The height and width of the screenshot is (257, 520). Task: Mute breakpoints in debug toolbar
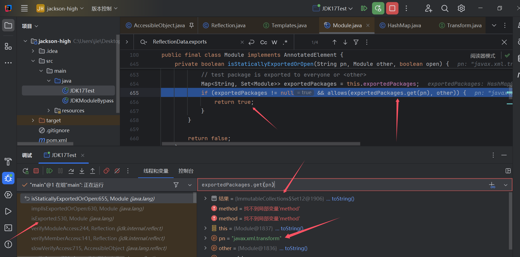point(117,171)
